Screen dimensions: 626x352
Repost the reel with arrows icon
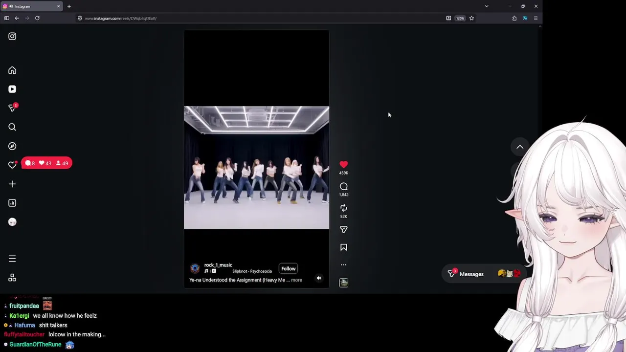[x=344, y=208]
